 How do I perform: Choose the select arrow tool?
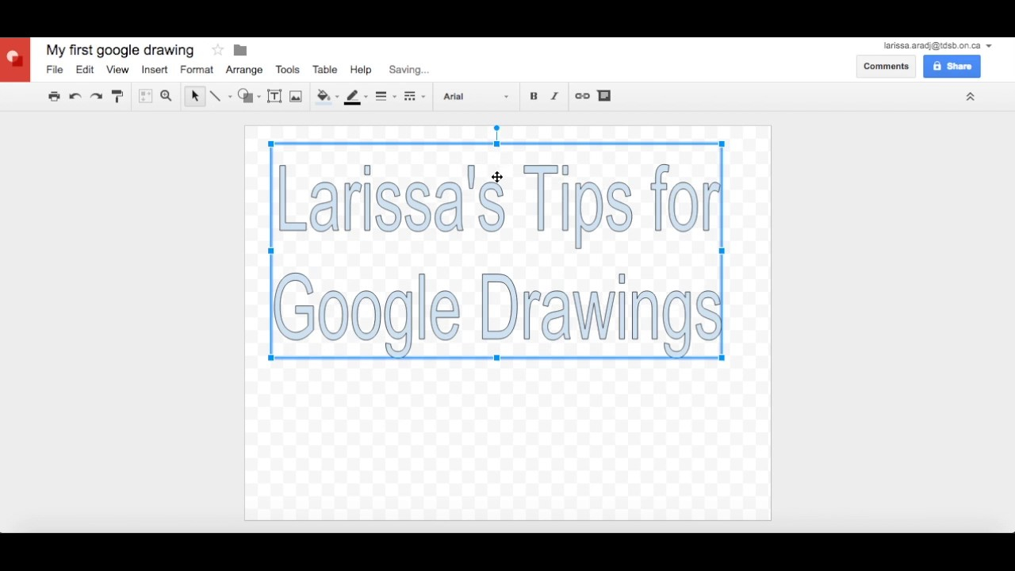(x=194, y=96)
